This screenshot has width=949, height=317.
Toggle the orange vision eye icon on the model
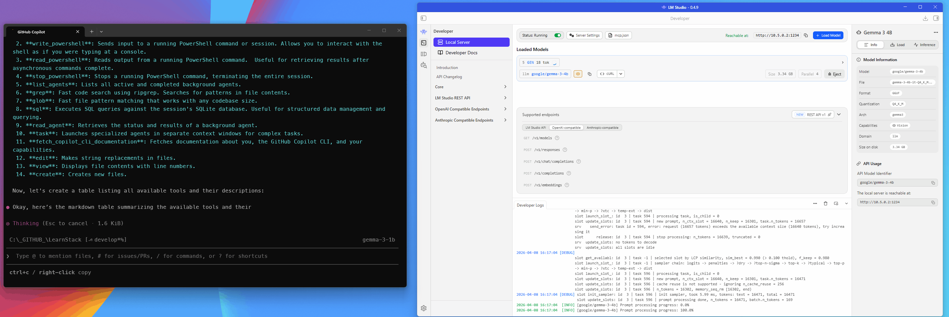click(x=578, y=74)
